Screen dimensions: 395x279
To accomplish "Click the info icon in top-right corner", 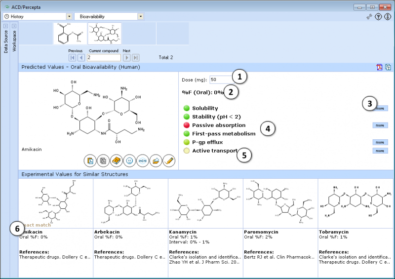I will [x=388, y=16].
